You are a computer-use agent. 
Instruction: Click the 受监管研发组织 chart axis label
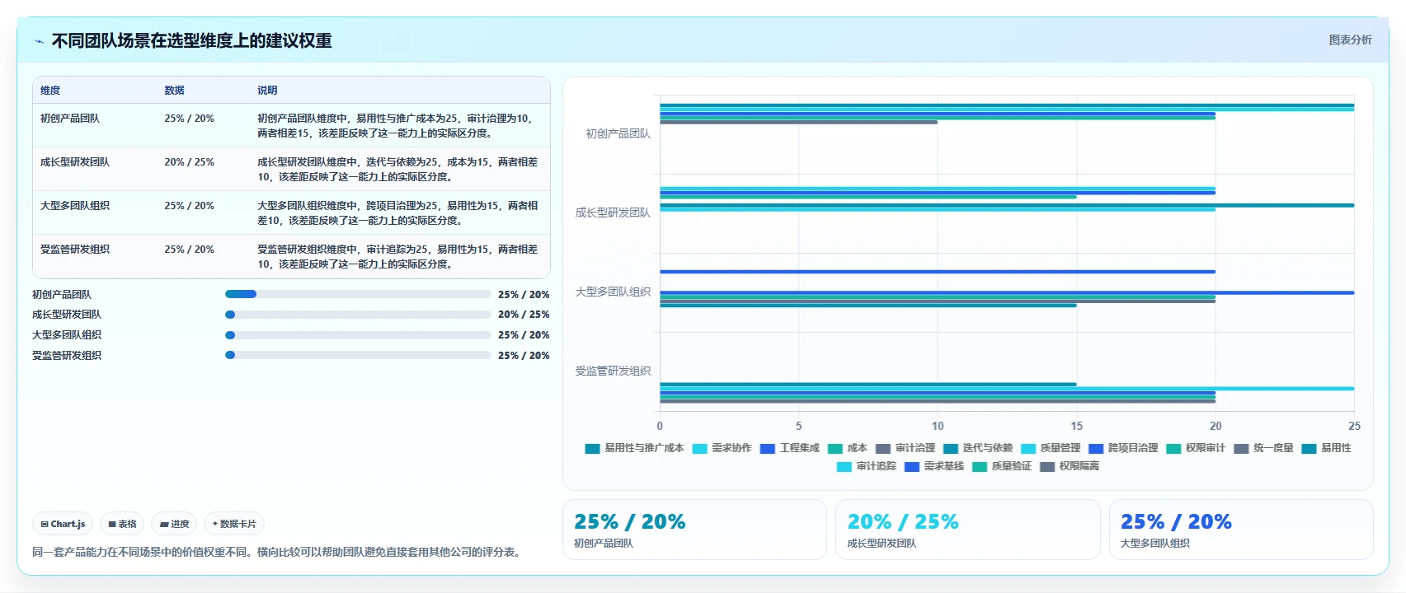[x=613, y=371]
